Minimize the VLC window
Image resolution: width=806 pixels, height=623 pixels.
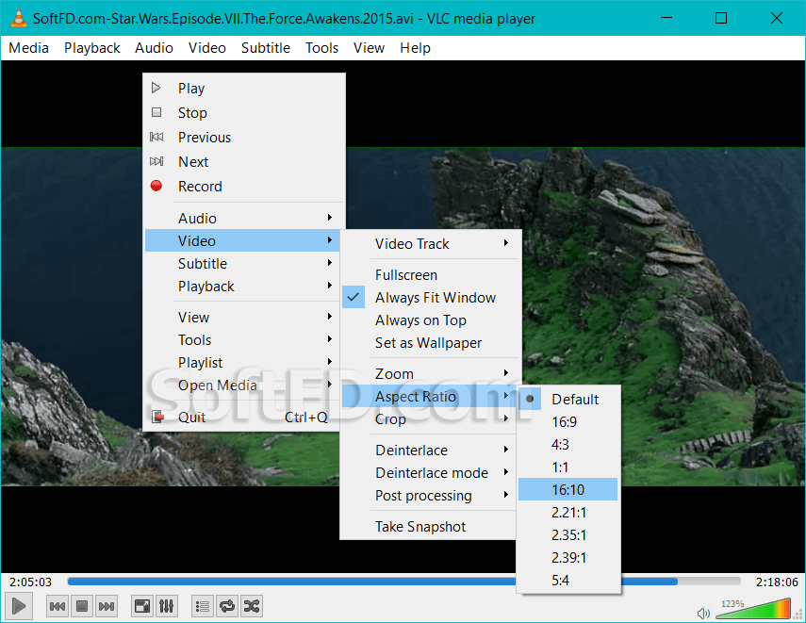pyautogui.click(x=666, y=19)
